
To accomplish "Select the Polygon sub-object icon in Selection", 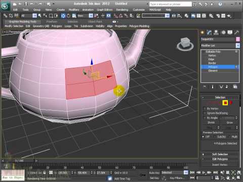I will [225, 103].
